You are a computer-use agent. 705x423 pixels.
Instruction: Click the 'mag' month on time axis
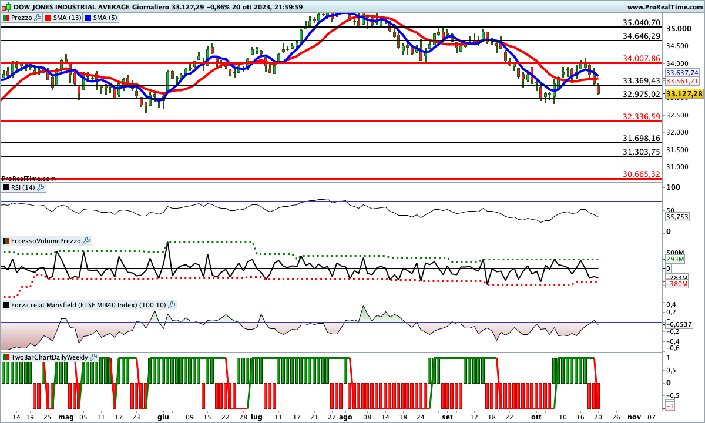coord(66,417)
